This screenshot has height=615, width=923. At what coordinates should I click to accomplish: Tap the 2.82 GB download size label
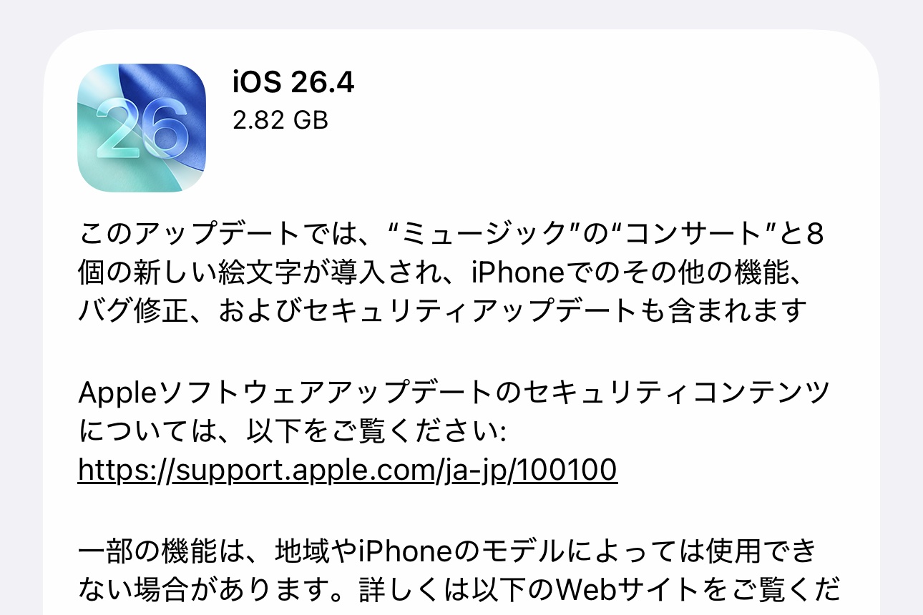click(x=280, y=120)
